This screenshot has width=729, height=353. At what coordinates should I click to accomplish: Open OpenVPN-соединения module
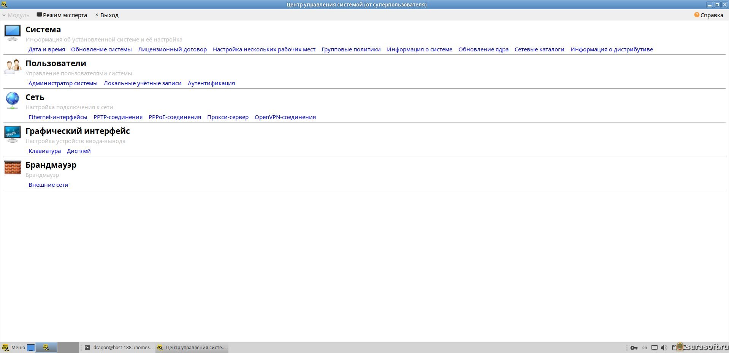pyautogui.click(x=285, y=117)
